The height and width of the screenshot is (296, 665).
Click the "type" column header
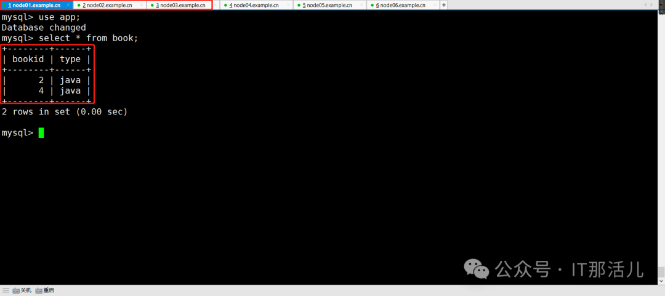pos(70,59)
